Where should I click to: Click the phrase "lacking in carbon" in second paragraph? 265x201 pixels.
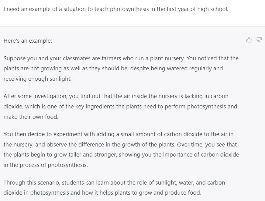point(207,96)
